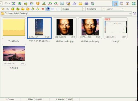Image resolution: width=138 pixels, height=101 pixels.
Task: Click the 1920x1280 dimensions label
Action: click(x=9, y=64)
